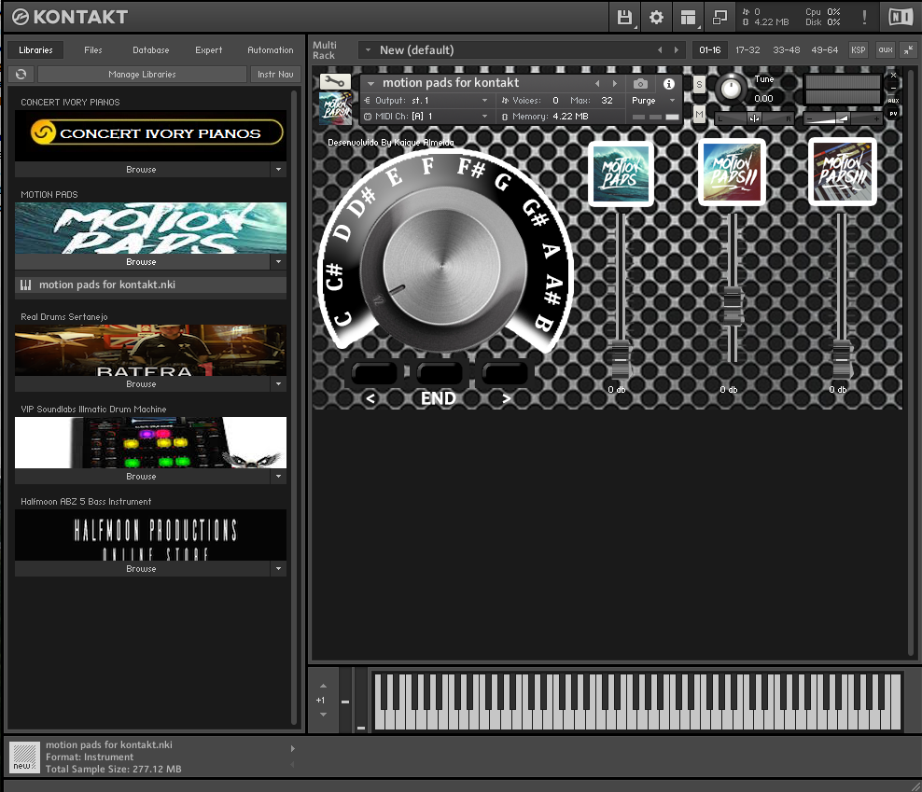Open the Output st.1 dropdown

(x=426, y=101)
